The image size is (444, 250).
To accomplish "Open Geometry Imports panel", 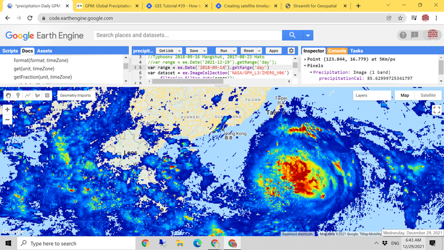I will [75, 95].
